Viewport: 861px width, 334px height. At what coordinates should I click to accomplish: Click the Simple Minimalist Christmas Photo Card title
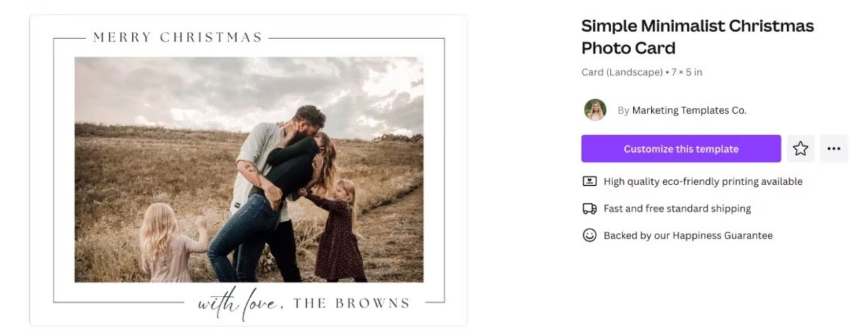coord(697,37)
